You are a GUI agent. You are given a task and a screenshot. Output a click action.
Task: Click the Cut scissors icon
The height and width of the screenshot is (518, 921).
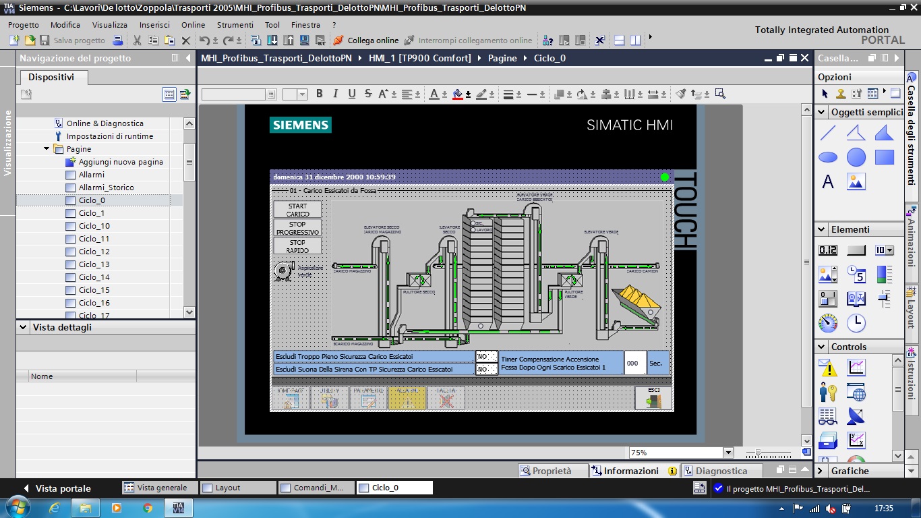[137, 40]
